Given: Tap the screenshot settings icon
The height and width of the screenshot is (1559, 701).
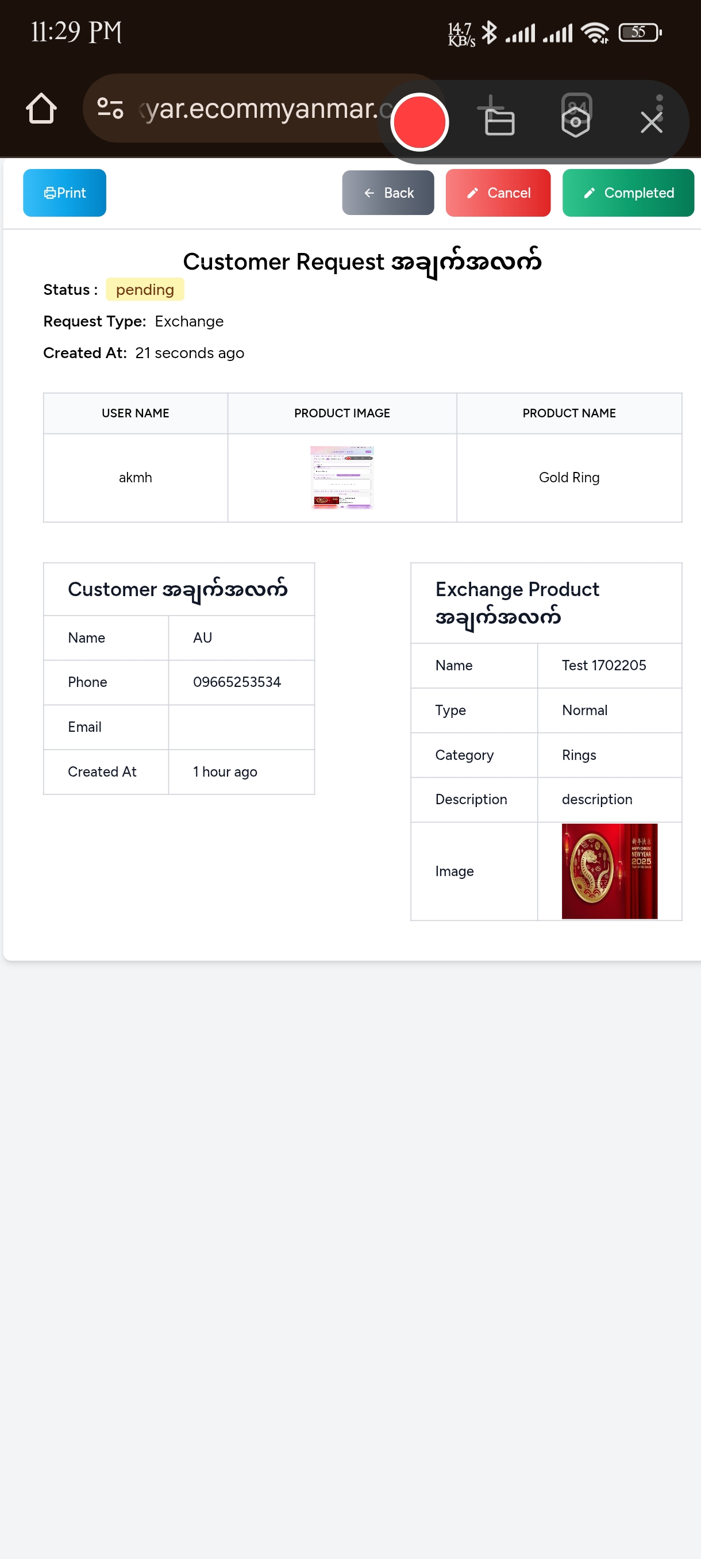Looking at the screenshot, I should [x=576, y=115].
